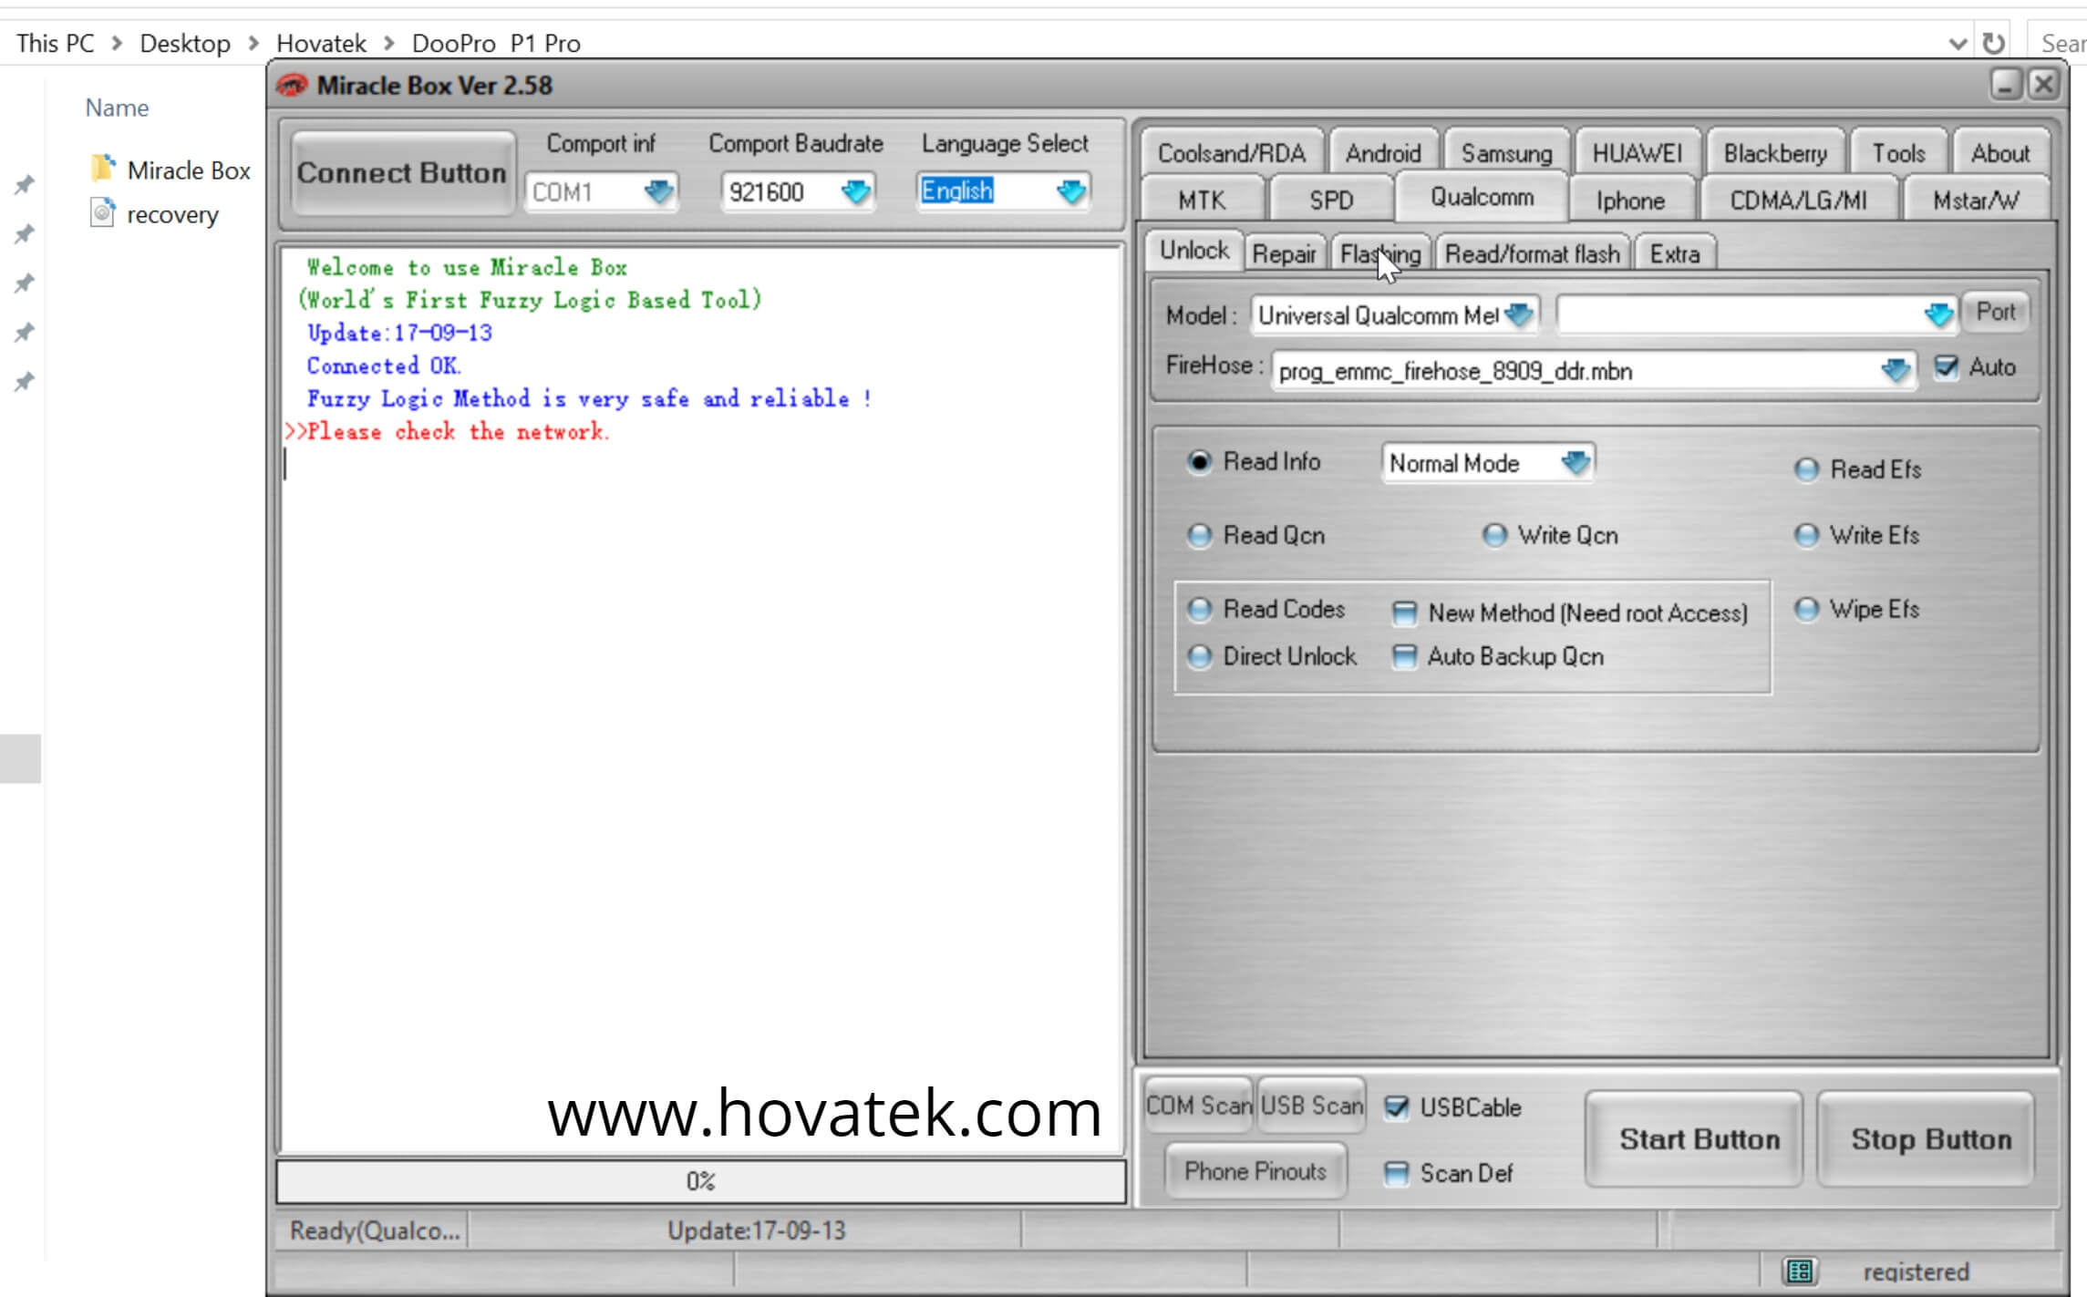Switch to the Android tab
The height and width of the screenshot is (1297, 2087).
click(x=1382, y=153)
